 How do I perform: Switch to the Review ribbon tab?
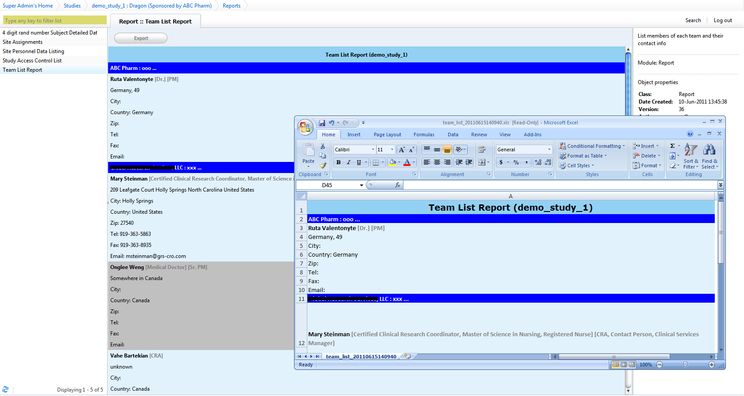479,135
